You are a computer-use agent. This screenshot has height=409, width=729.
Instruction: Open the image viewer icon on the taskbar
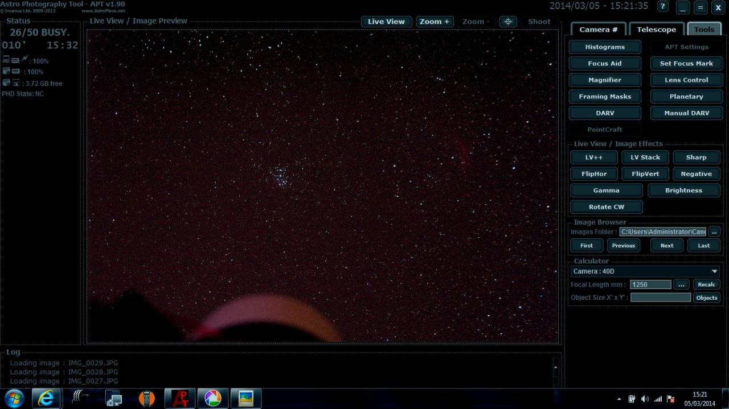[x=245, y=398]
